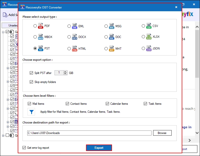
Task: Start conversion with the Export button
Action: (x=99, y=148)
